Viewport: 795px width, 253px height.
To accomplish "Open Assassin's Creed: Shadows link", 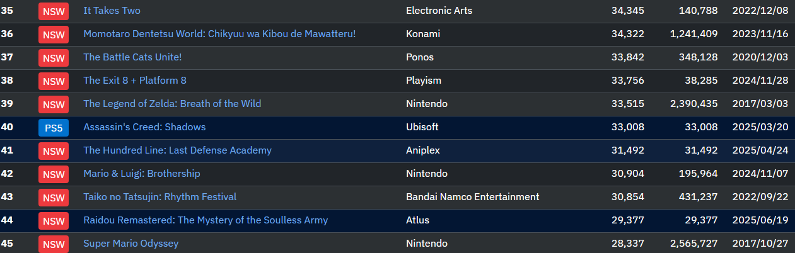I will point(144,127).
